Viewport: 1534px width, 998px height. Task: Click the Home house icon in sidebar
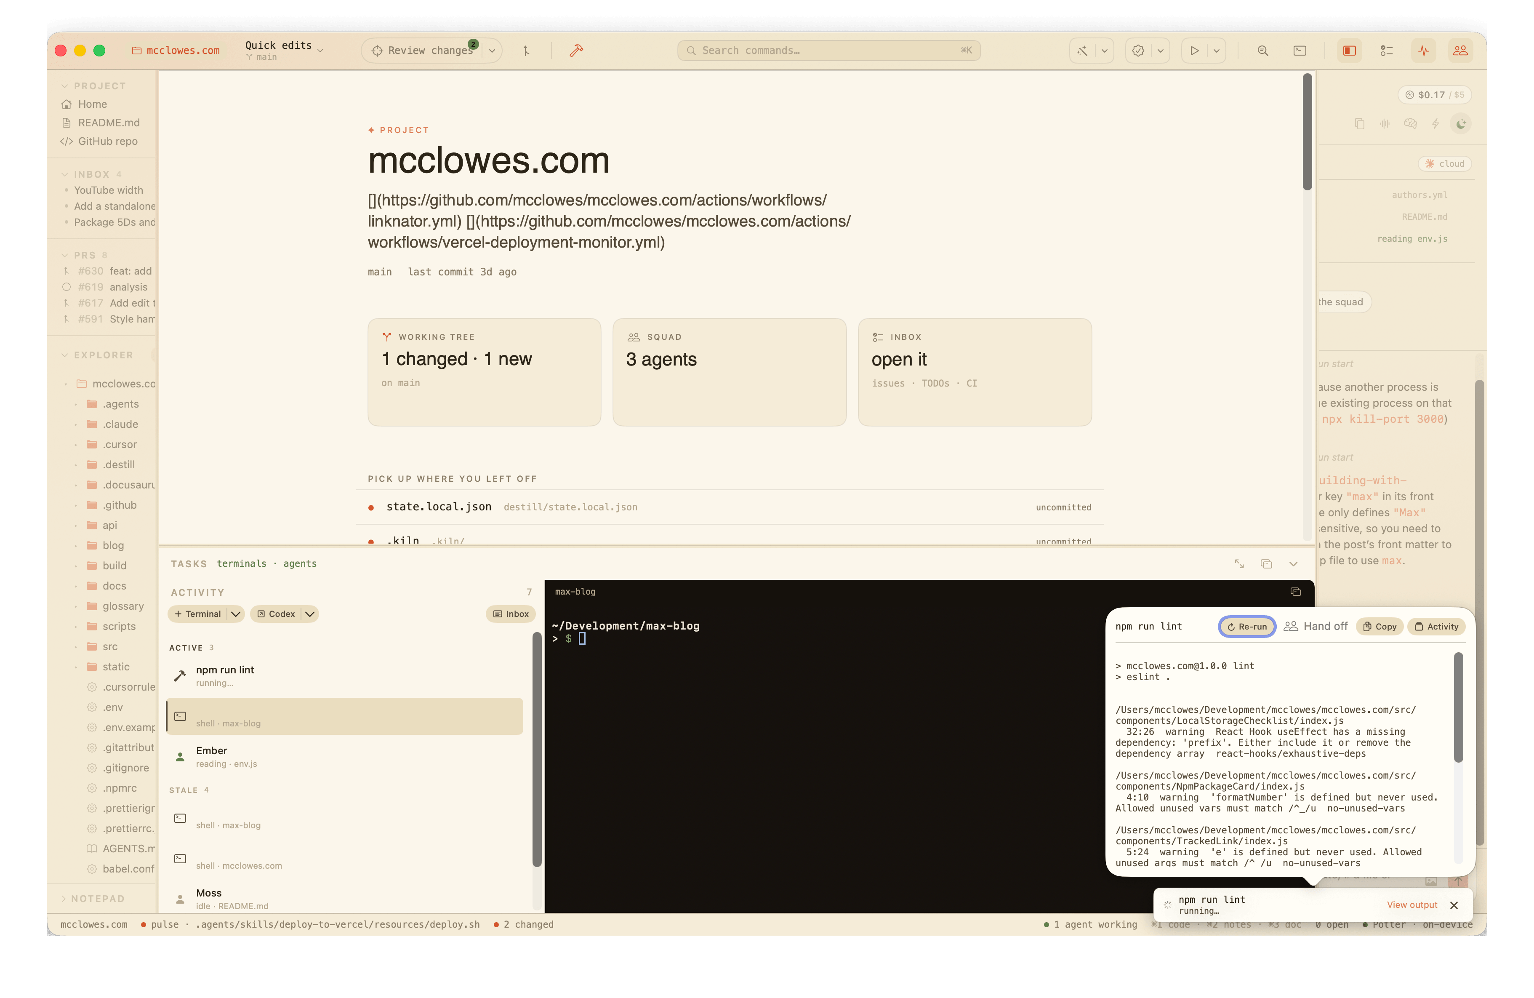pyautogui.click(x=67, y=104)
